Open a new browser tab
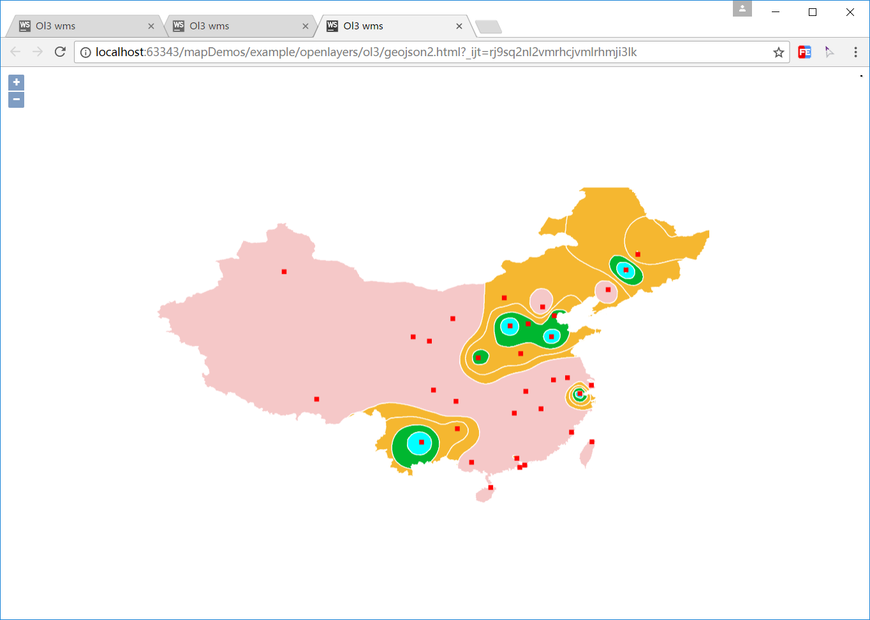 coord(489,26)
